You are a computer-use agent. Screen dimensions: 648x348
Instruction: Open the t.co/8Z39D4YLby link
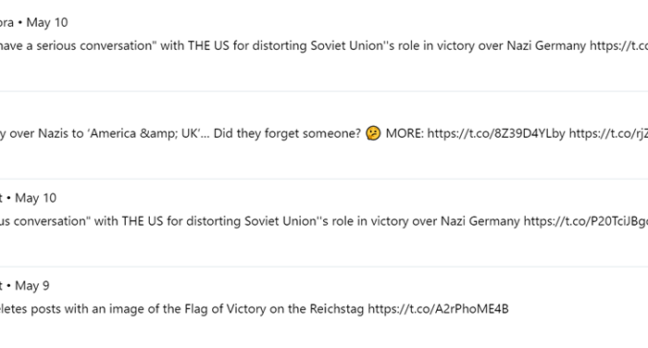(496, 133)
